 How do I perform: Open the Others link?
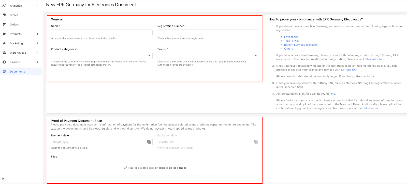click(288, 49)
